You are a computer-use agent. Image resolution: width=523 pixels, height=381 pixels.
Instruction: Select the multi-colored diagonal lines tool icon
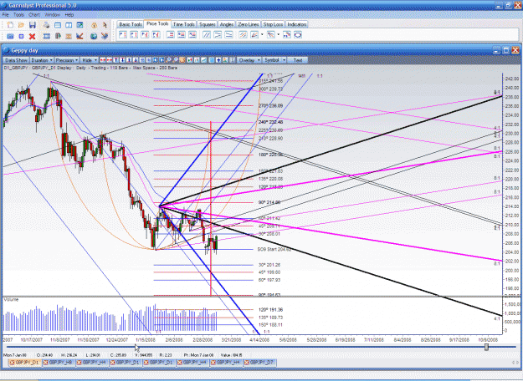pos(244,34)
